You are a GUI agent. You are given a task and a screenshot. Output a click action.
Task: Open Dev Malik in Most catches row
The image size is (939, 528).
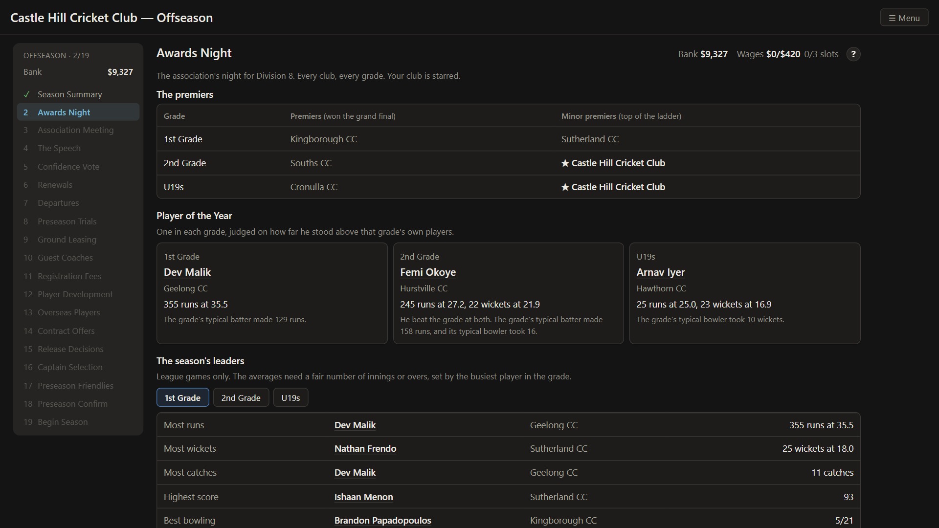(x=355, y=473)
